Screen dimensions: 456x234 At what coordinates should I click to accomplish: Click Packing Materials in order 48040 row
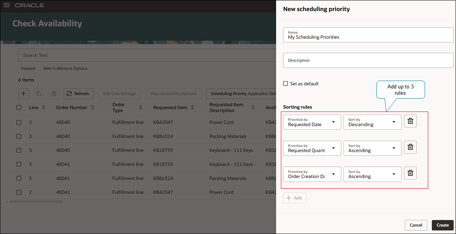click(228, 137)
